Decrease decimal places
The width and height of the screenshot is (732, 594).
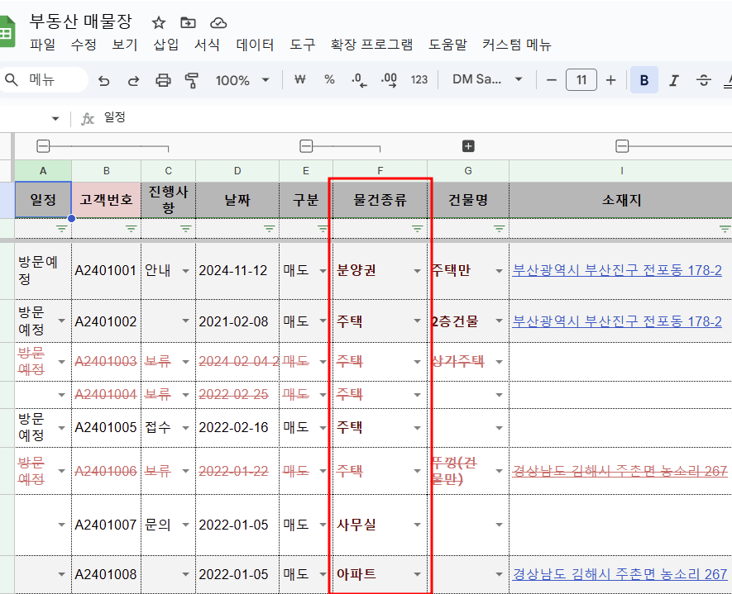pyautogui.click(x=357, y=81)
